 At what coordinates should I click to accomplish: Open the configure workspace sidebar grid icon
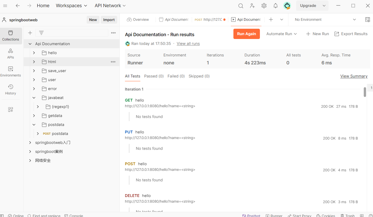point(11,110)
